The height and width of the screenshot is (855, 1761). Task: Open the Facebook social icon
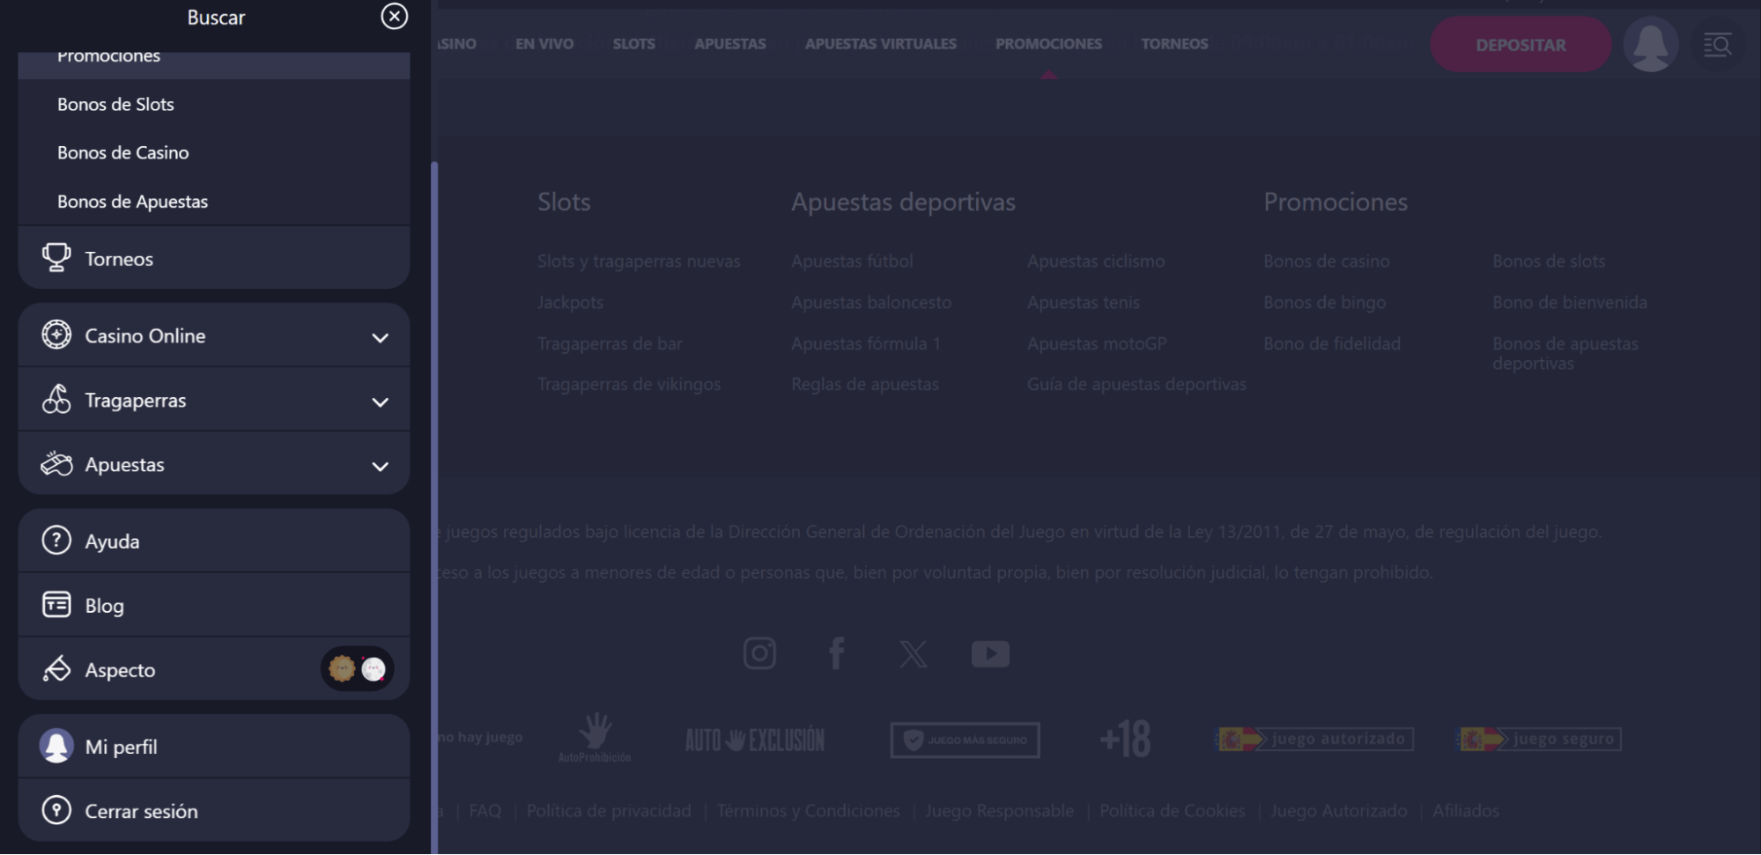point(837,653)
